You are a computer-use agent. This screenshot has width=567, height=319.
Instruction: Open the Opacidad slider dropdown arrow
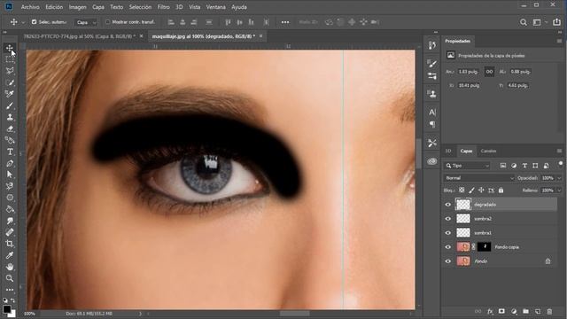point(559,178)
